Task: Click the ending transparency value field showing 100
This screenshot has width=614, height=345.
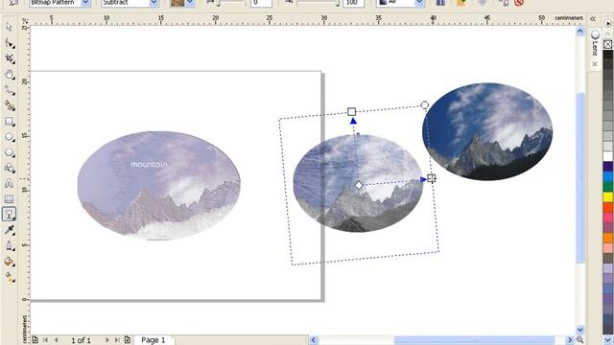Action: [x=353, y=3]
